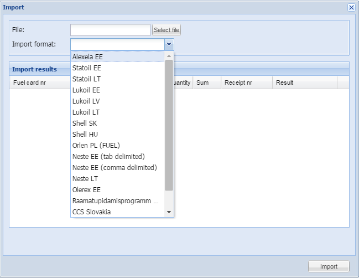Select Lukoil EE format option
Image resolution: width=359 pixels, height=278 pixels.
[x=86, y=90]
